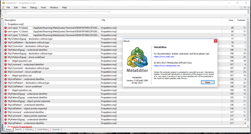Open the https://www.mql5.com link
This screenshot has width=251, height=134.
click(x=164, y=57)
